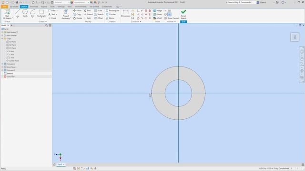Open the Help icon
This screenshot has width=305, height=171.
point(283,2)
